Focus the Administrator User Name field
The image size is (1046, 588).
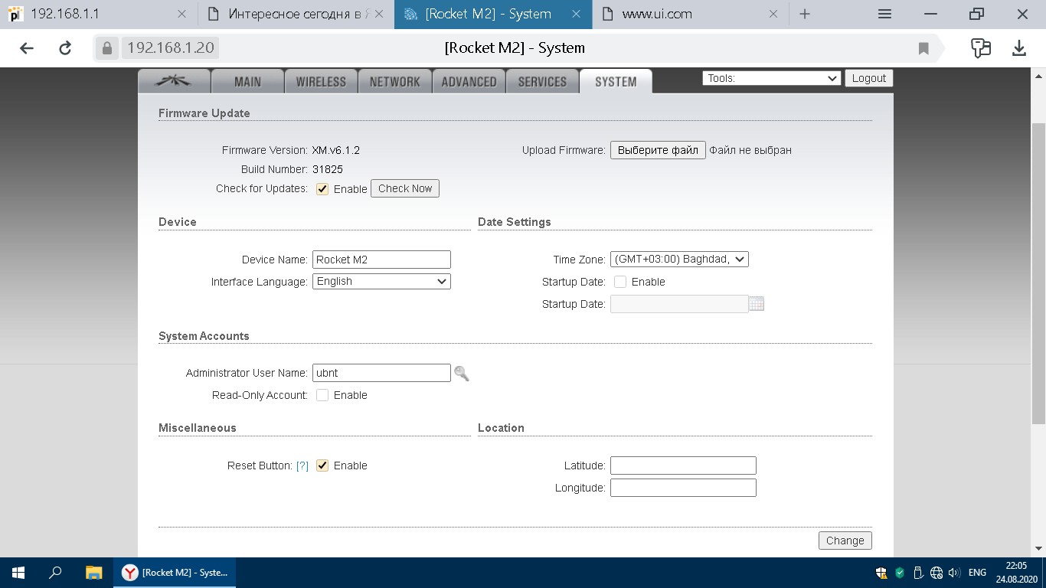coord(381,373)
